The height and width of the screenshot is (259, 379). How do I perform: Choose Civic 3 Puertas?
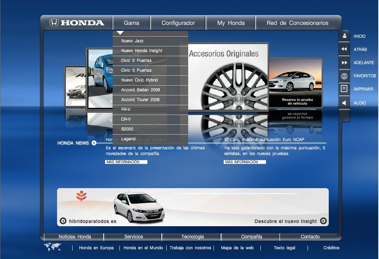tap(150, 61)
